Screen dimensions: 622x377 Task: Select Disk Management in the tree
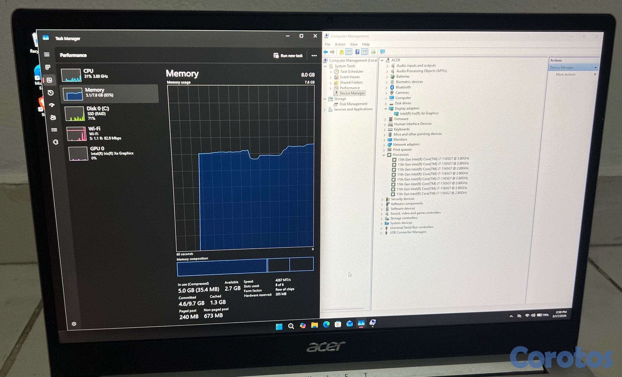click(353, 104)
